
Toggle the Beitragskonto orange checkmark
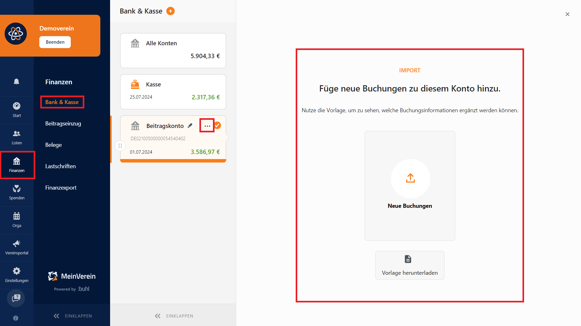click(217, 125)
